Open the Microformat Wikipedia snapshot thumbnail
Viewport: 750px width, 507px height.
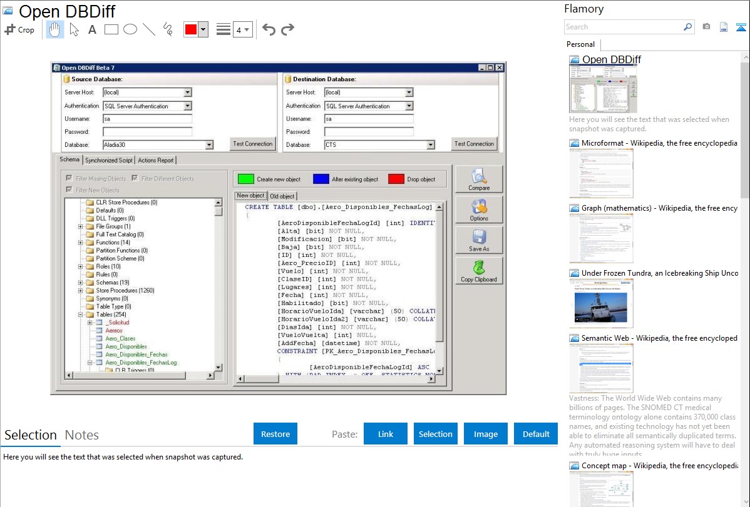pyautogui.click(x=601, y=173)
